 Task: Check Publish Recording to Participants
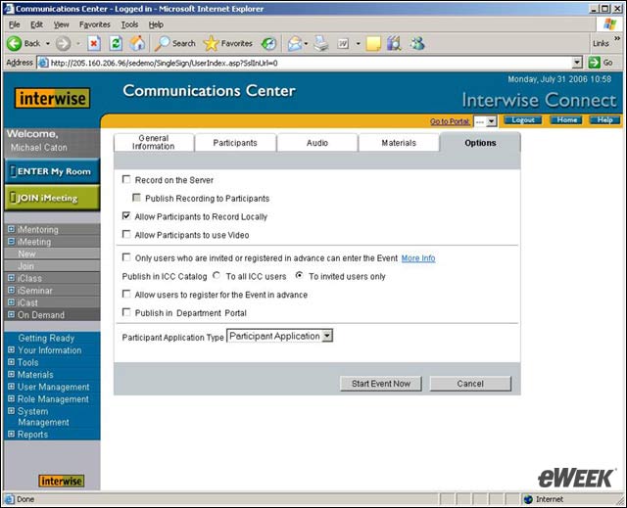pos(136,198)
